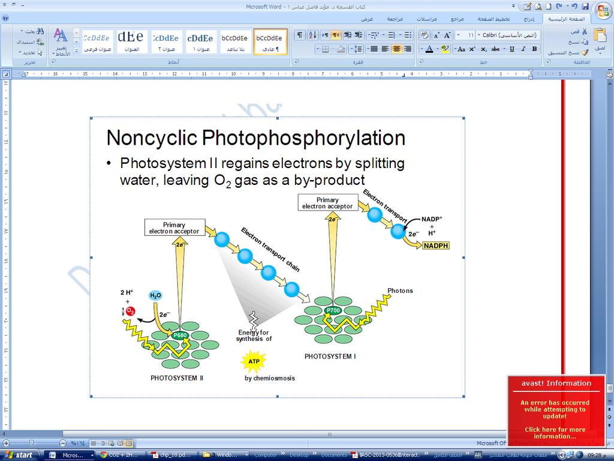Click the zoom slider handle
614x461 pixels.
coord(31,443)
